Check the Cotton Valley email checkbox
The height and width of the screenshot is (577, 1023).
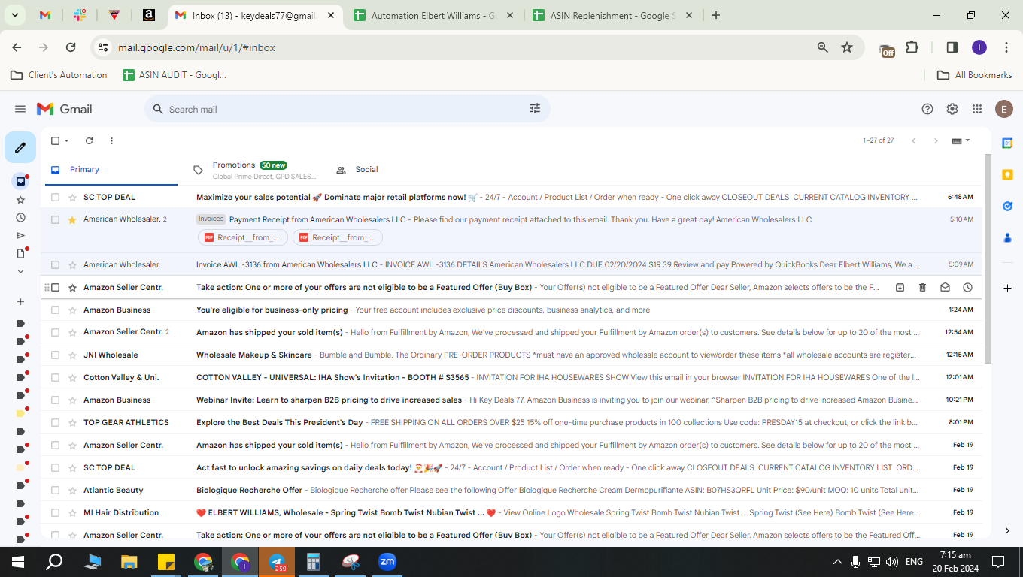tap(55, 377)
